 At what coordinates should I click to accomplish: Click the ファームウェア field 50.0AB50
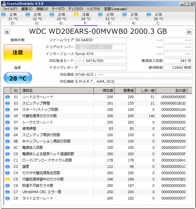(101, 40)
